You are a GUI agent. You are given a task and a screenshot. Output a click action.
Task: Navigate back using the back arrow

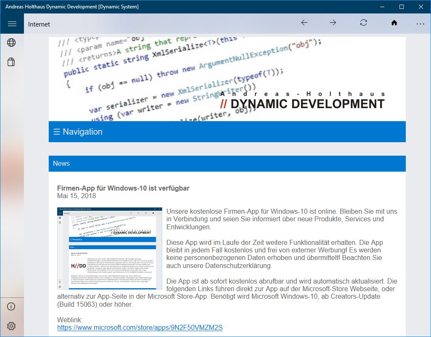pos(304,23)
